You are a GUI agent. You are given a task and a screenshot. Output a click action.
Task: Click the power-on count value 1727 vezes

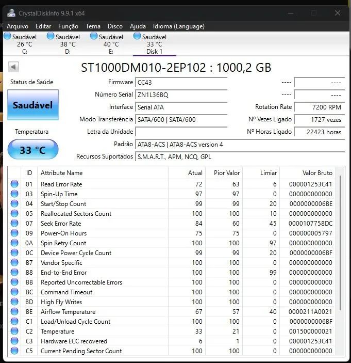coord(320,119)
